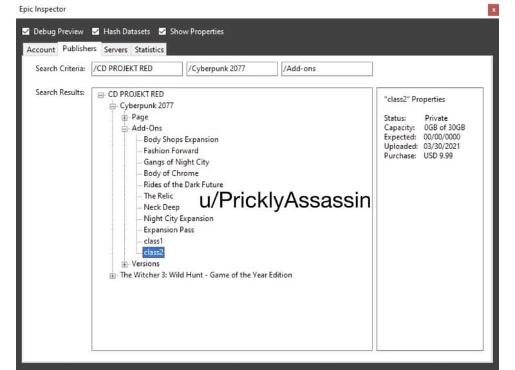Click the highlighted class2 entry
The image size is (515, 370).
click(153, 252)
